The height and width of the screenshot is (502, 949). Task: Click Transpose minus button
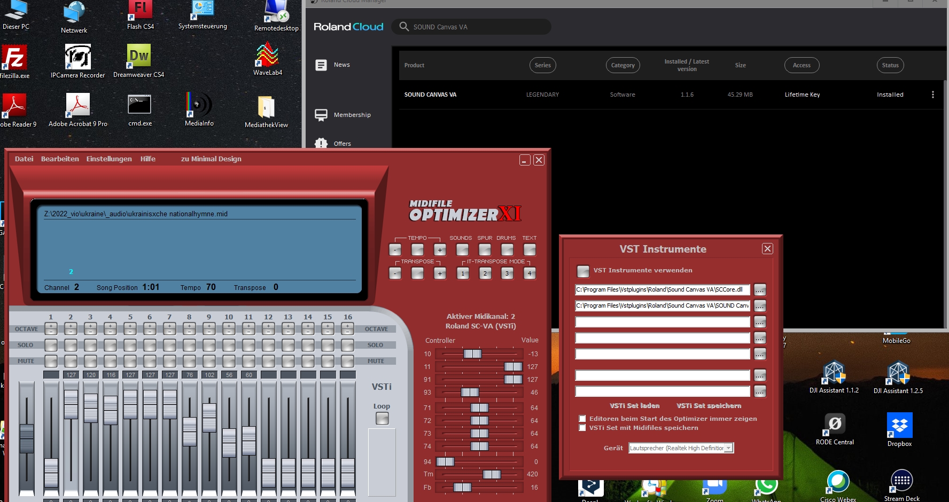click(395, 273)
